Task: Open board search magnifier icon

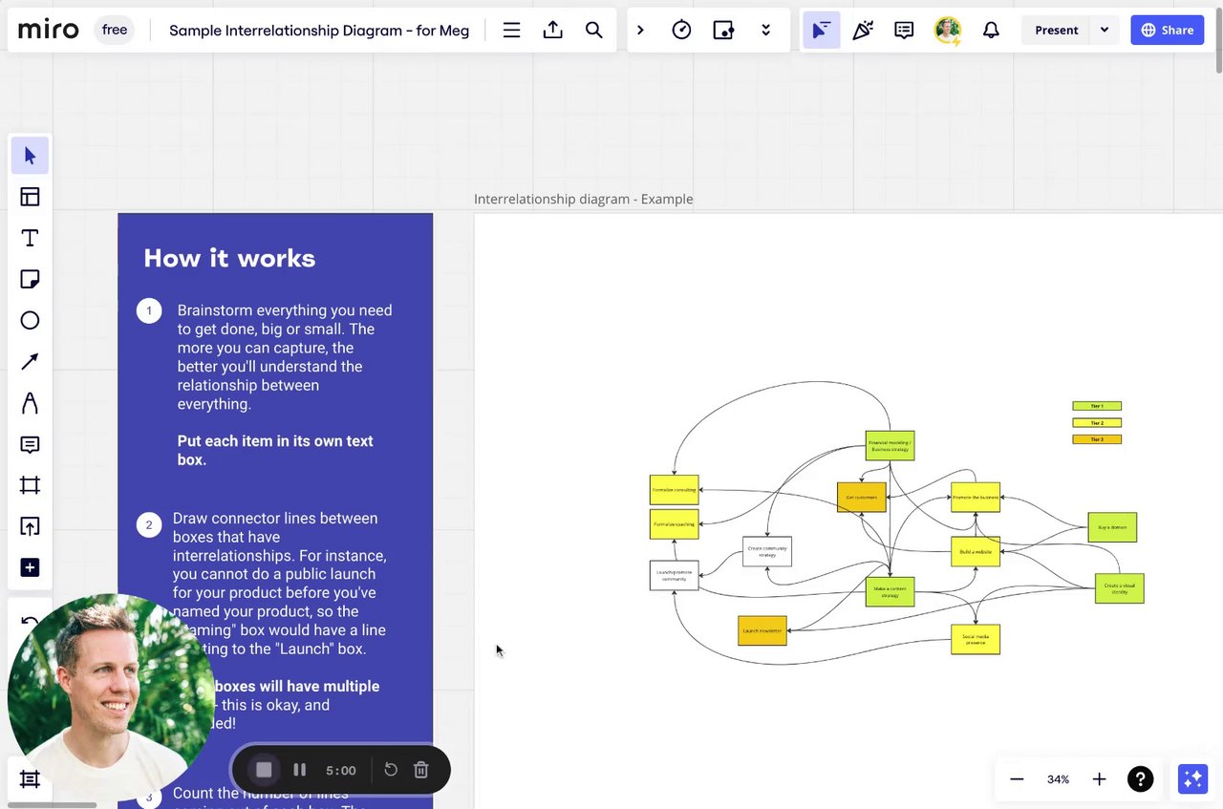Action: pos(593,31)
